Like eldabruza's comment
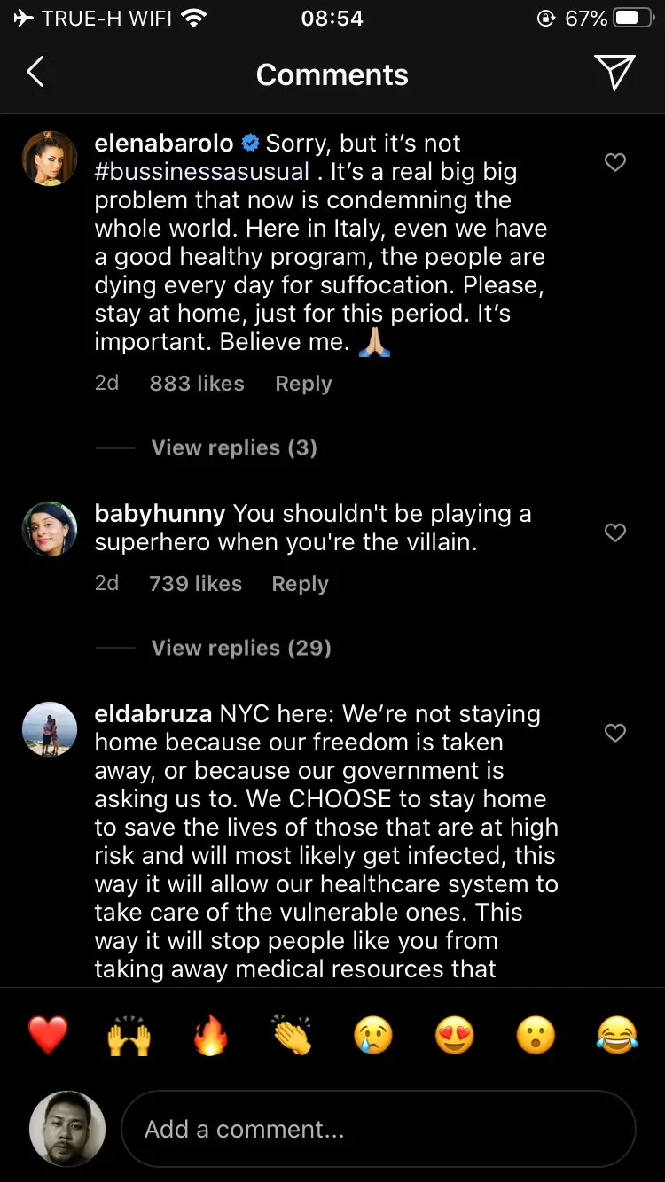This screenshot has height=1182, width=665. pyautogui.click(x=614, y=733)
